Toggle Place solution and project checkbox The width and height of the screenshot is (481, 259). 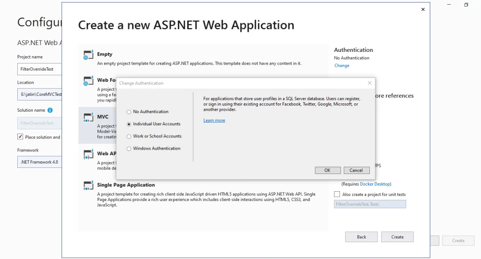[20, 137]
